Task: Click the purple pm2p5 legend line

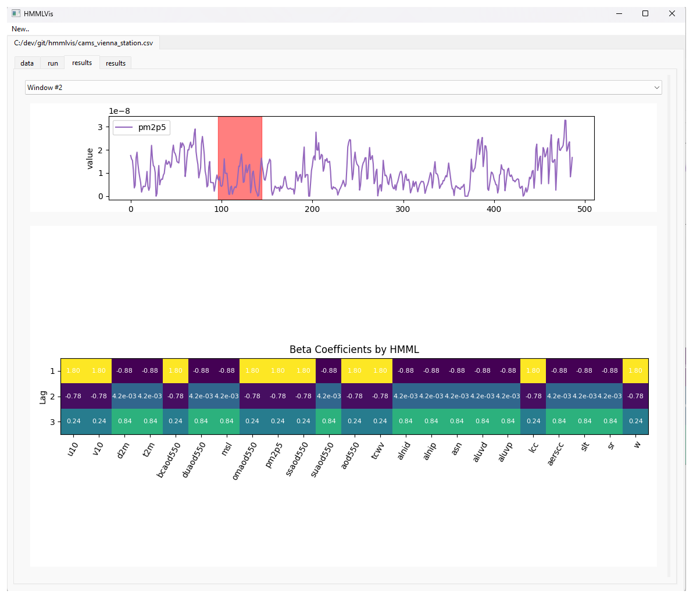Action: coord(124,128)
